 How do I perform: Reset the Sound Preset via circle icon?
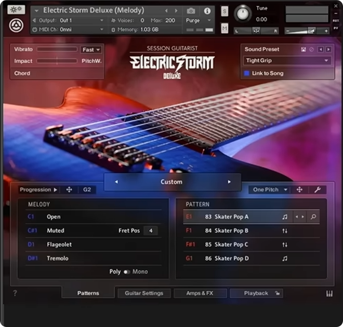[311, 50]
